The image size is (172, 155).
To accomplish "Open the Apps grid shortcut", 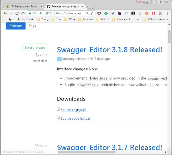I will point(9,19).
